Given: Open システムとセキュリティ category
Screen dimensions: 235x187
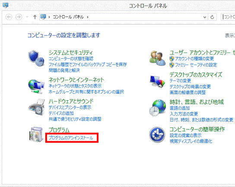Looking at the screenshot, I should [x=70, y=52].
